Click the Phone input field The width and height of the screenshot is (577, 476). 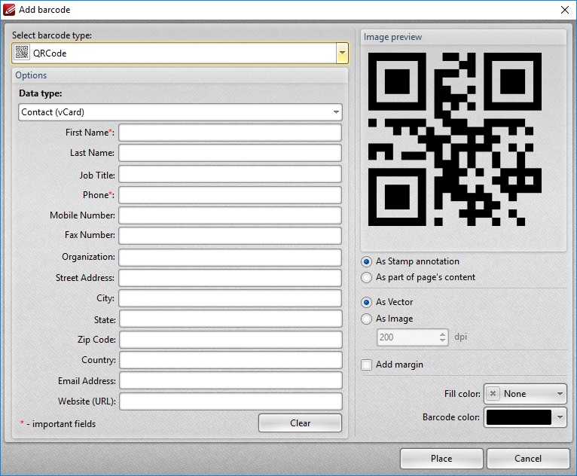pyautogui.click(x=230, y=195)
